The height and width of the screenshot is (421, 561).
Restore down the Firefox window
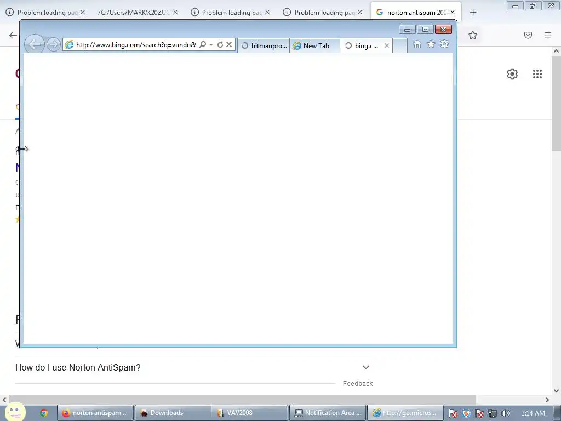[x=533, y=5]
